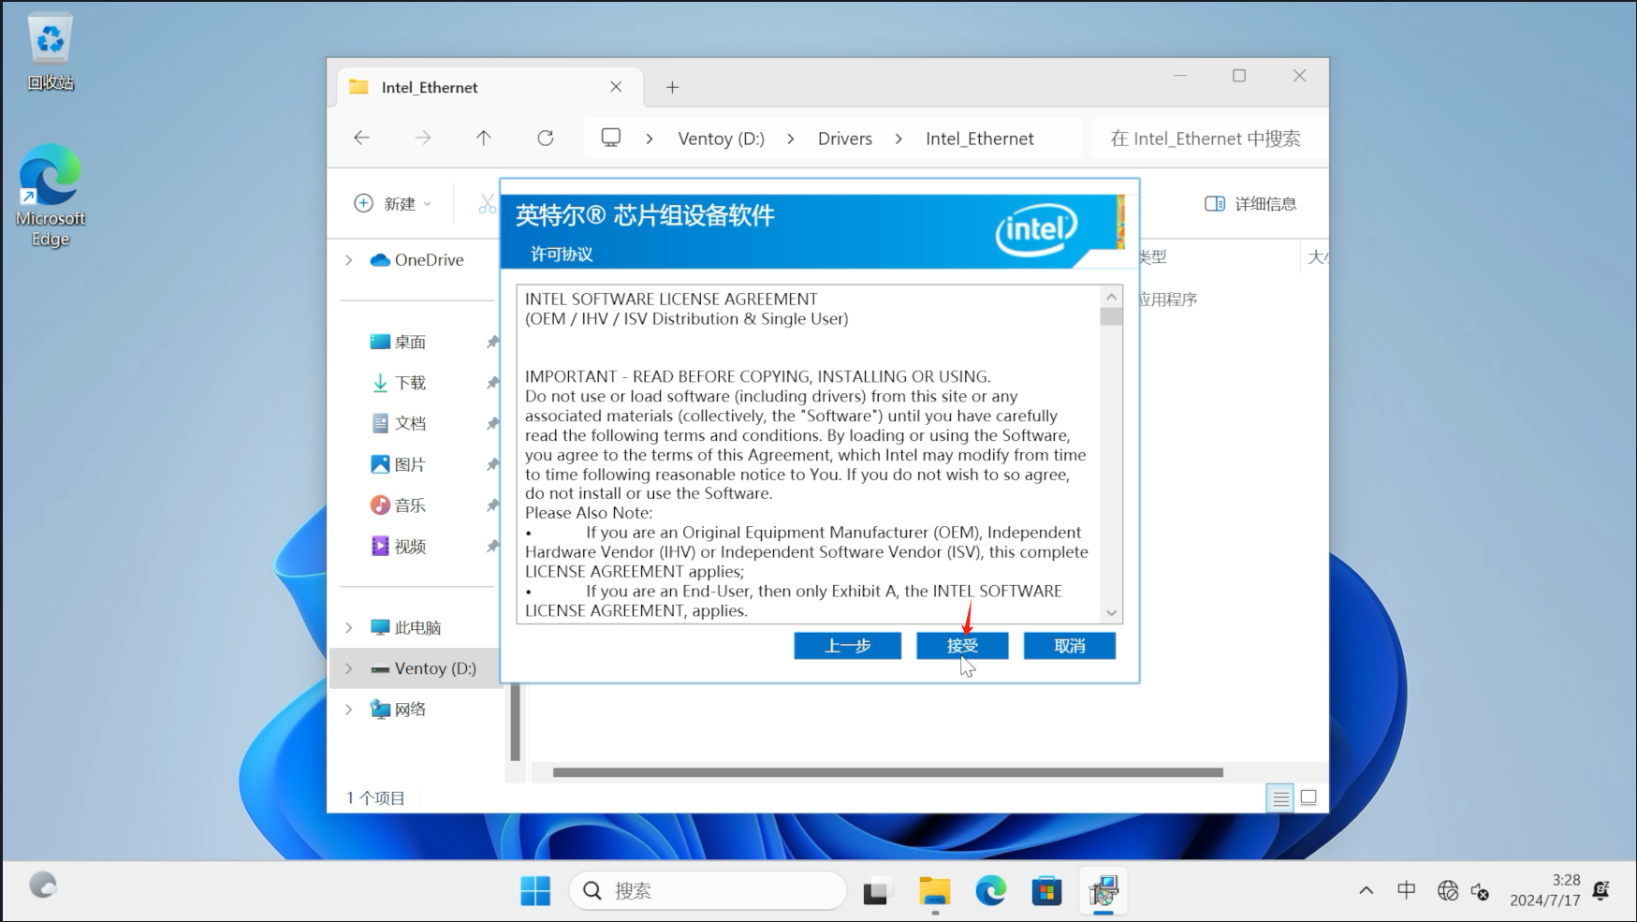Viewport: 1637px width, 922px height.
Task: Click Ventoy (D:) in breadcrumb path
Action: 721,139
